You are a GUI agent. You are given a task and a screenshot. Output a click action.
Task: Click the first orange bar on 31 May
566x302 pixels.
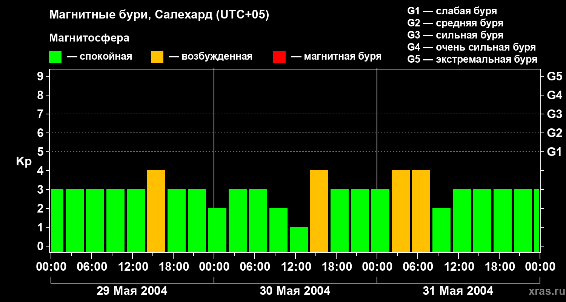(401, 211)
